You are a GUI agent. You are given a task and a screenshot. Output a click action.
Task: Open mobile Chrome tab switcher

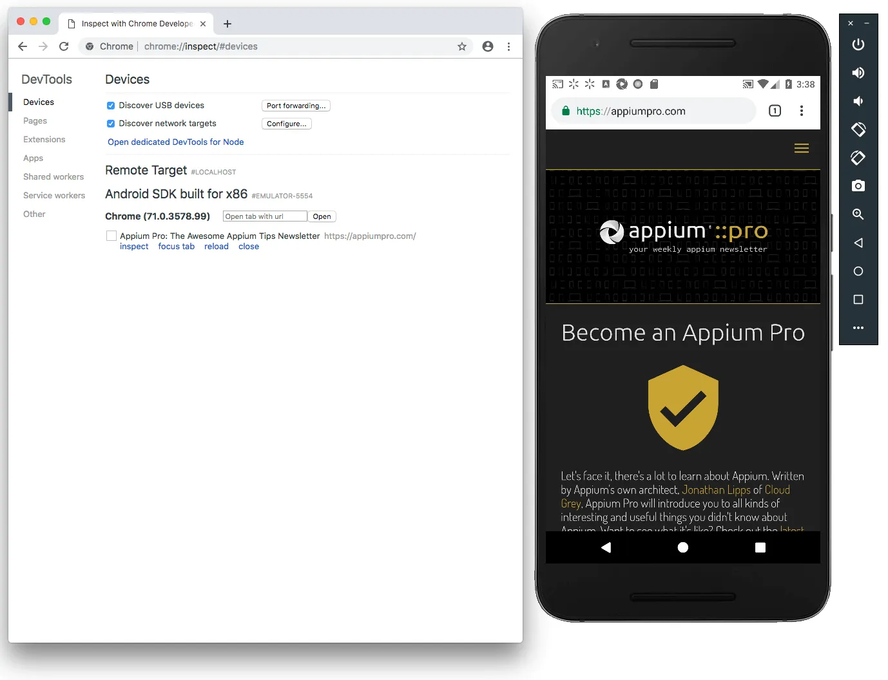[x=775, y=111]
